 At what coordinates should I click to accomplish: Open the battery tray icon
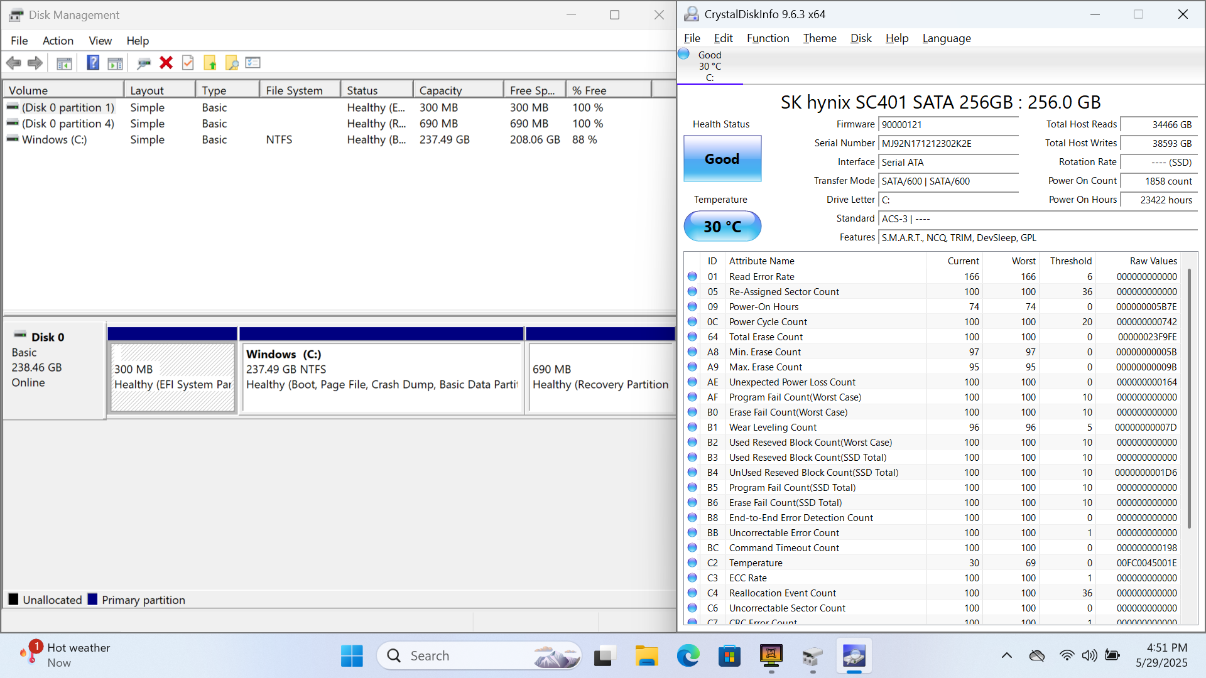coord(1112,655)
